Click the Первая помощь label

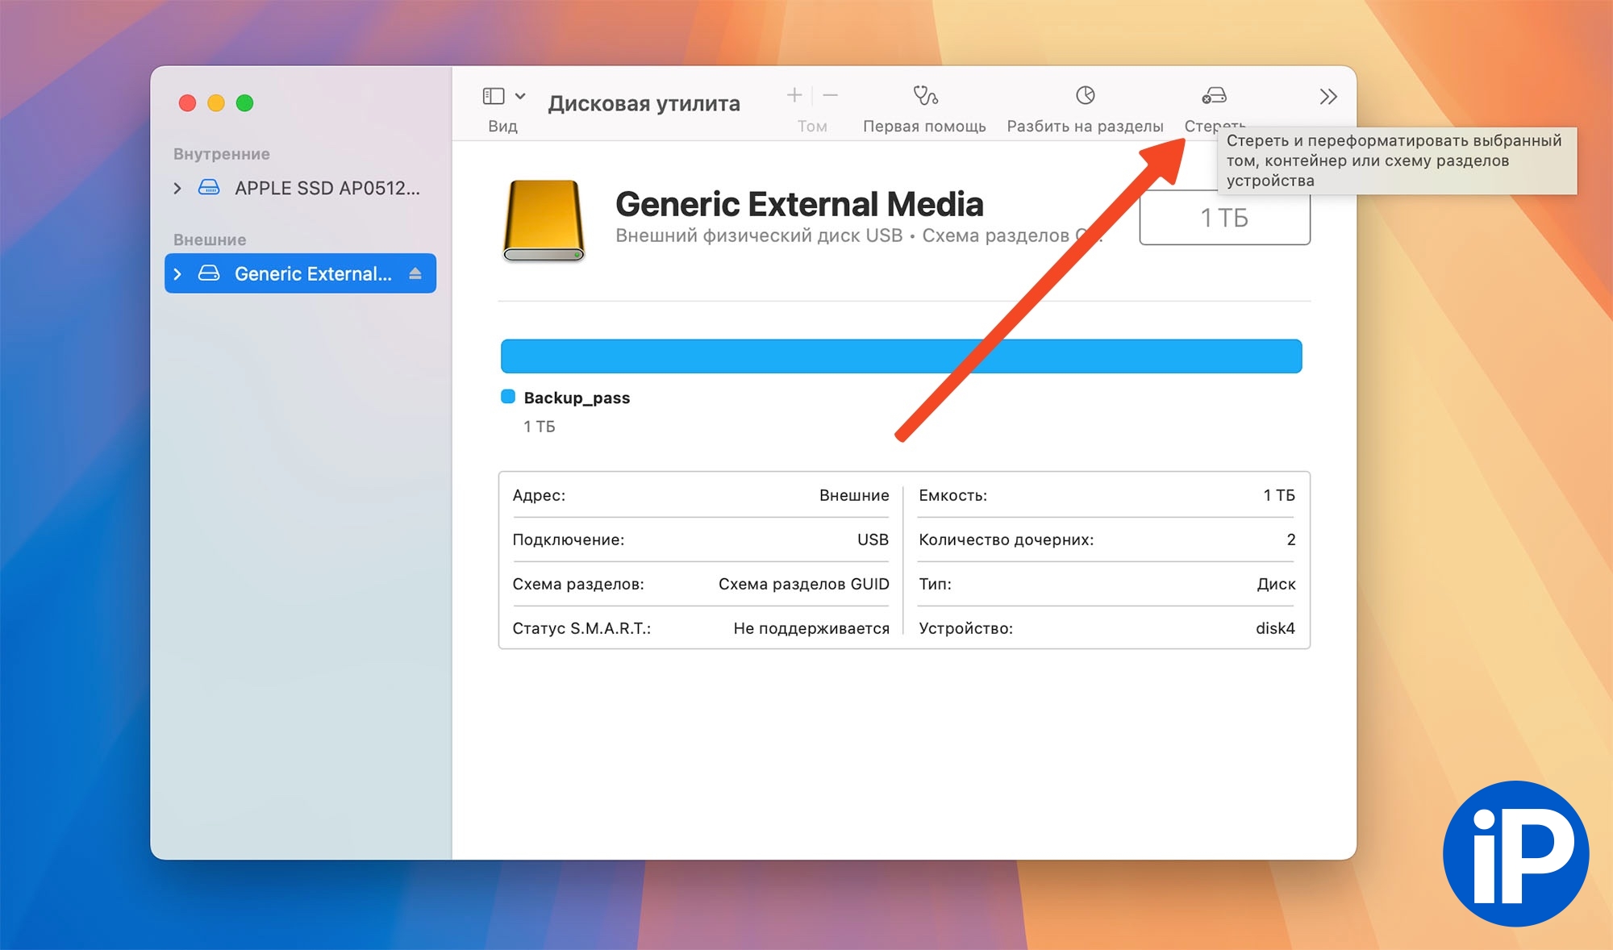pyautogui.click(x=924, y=126)
